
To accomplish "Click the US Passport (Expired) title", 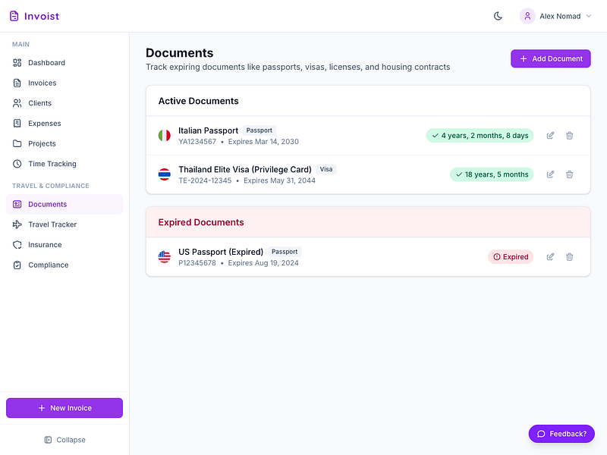I will point(221,252).
